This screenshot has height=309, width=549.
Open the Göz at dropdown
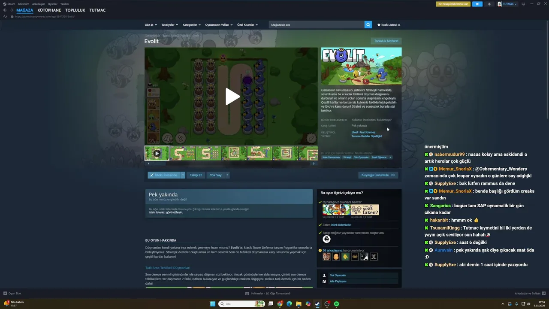click(151, 25)
